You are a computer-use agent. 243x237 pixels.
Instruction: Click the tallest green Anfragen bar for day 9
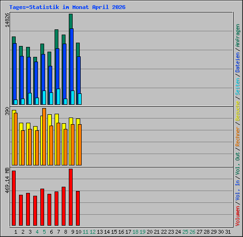pos(71,21)
